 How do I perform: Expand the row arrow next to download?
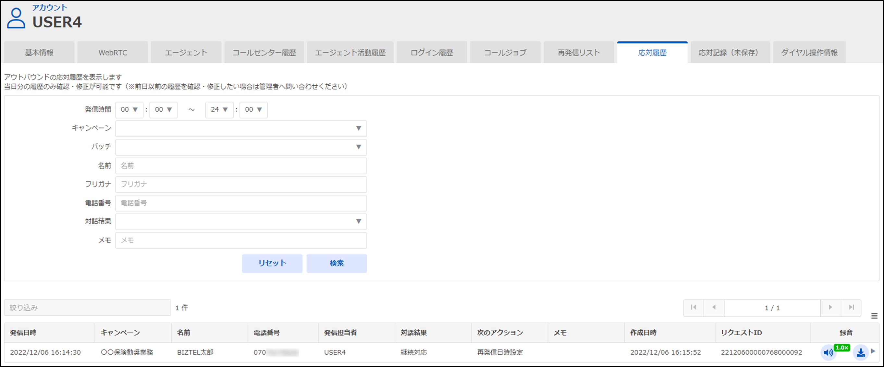[873, 351]
